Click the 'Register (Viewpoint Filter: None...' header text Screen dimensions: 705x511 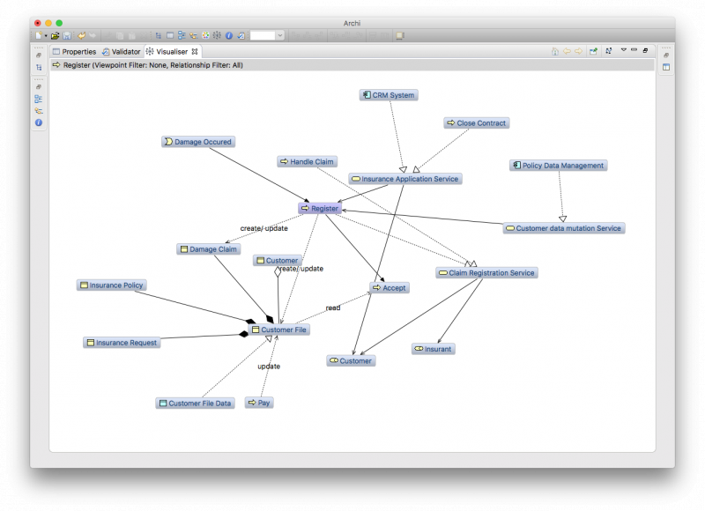[x=152, y=65]
